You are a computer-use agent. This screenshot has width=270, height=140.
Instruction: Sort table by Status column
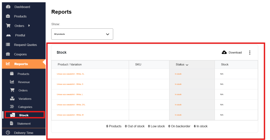(182, 64)
